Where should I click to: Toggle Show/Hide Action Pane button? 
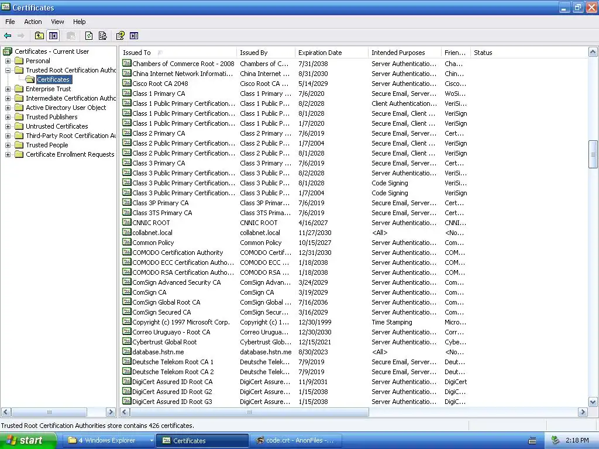coord(134,36)
